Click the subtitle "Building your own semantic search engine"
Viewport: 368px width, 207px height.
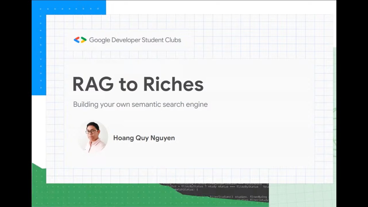coord(140,104)
